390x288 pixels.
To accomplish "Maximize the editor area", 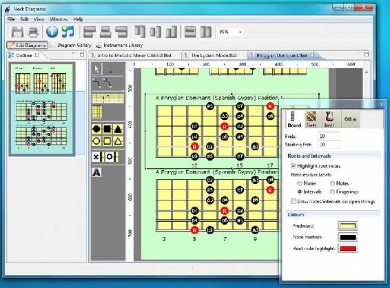I will 367,54.
